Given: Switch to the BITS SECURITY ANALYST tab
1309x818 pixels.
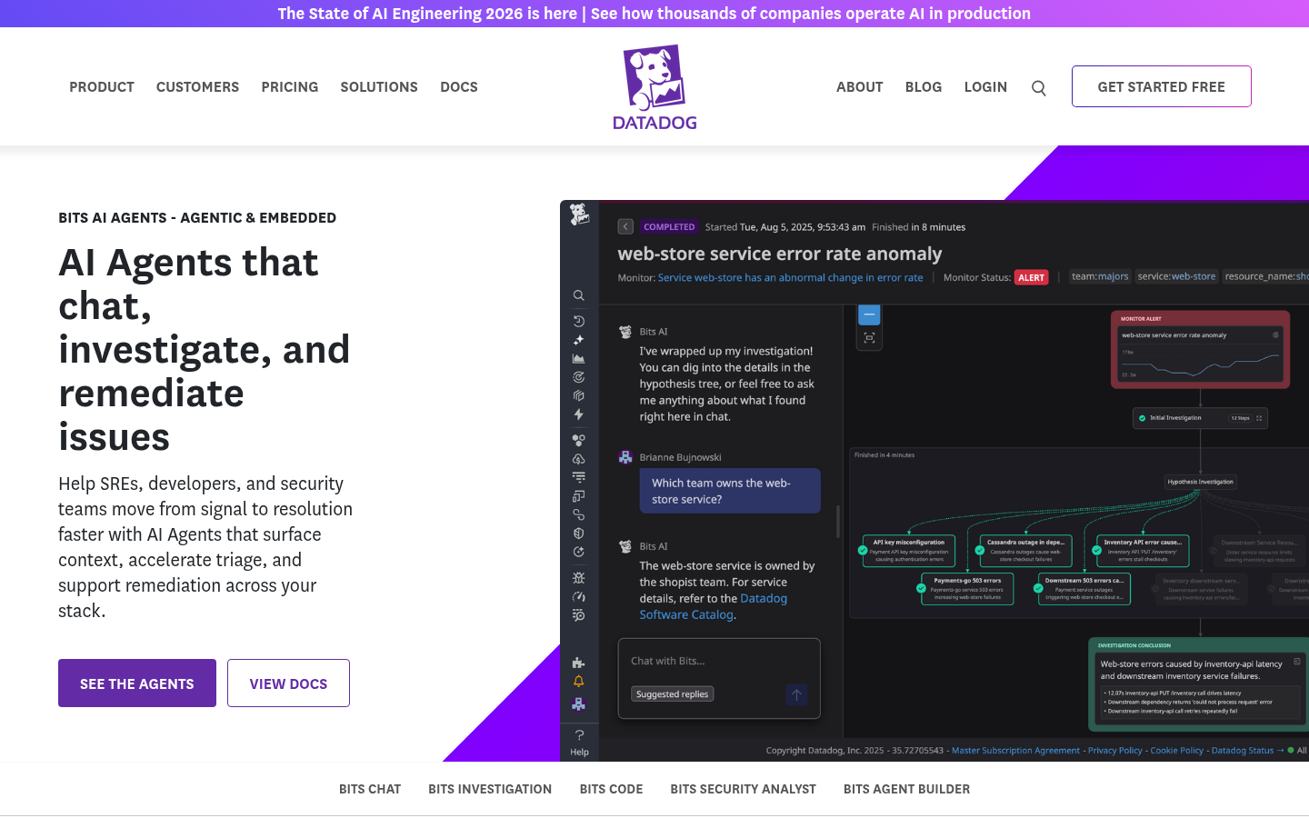Looking at the screenshot, I should coord(744,789).
